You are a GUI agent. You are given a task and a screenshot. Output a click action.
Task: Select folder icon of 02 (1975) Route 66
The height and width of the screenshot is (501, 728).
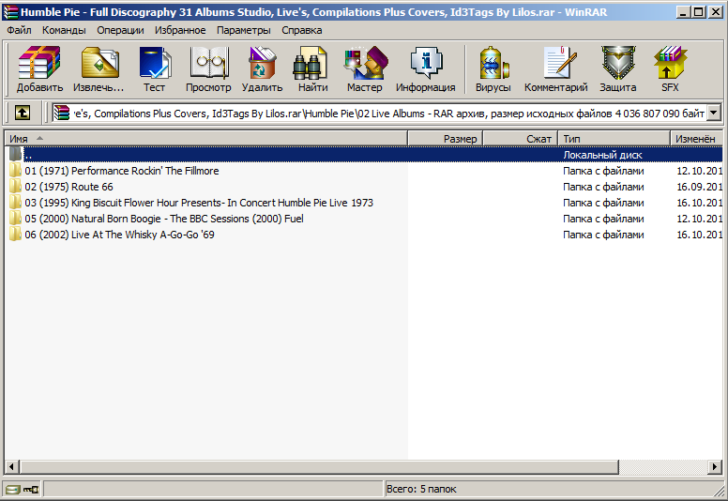[15, 187]
